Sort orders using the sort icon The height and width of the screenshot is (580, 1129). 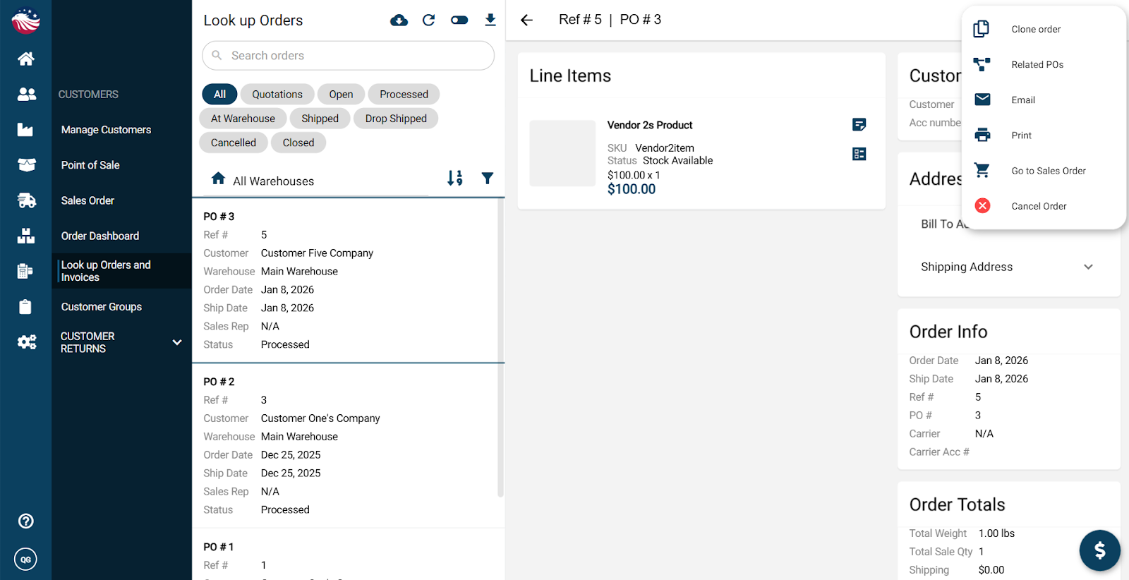pyautogui.click(x=455, y=178)
